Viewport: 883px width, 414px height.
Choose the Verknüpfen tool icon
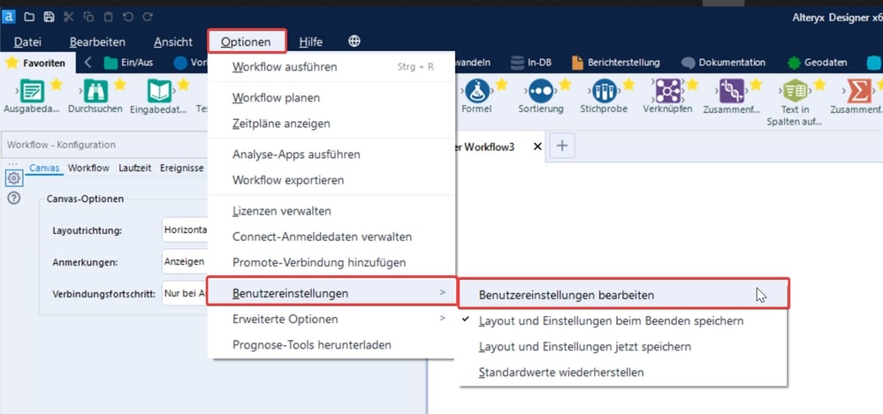point(666,91)
